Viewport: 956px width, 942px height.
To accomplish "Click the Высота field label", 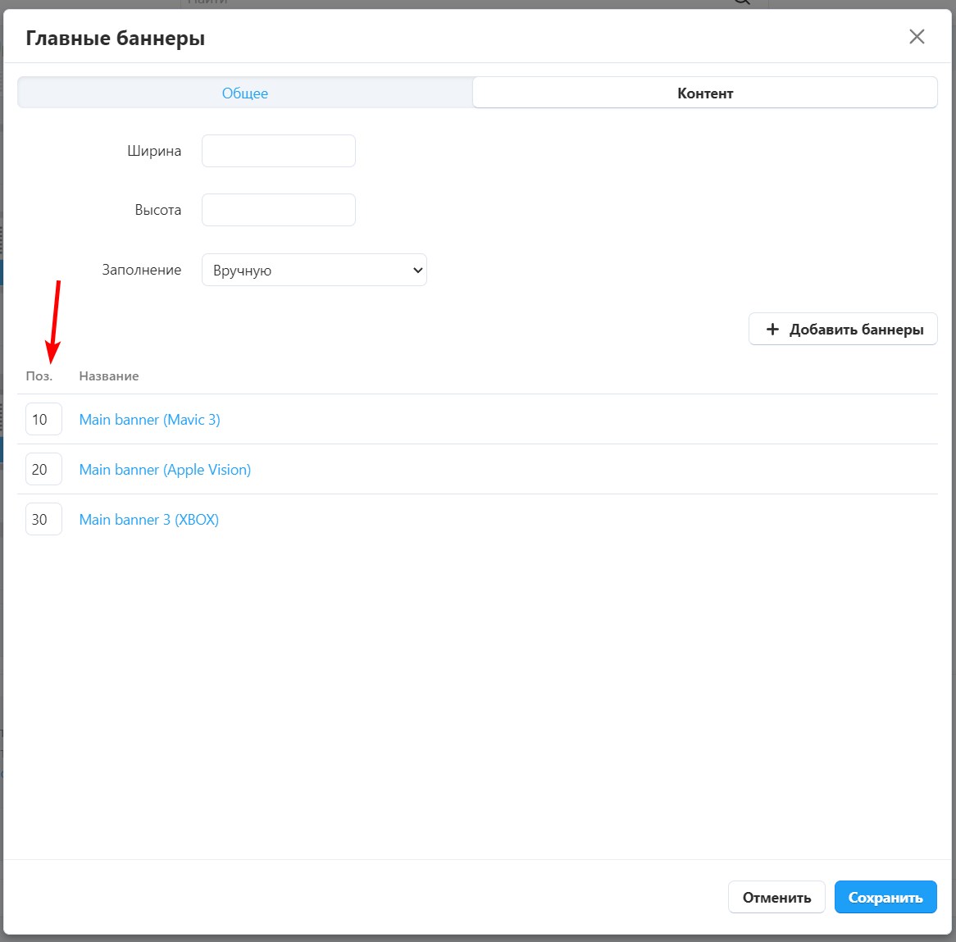I will 157,210.
